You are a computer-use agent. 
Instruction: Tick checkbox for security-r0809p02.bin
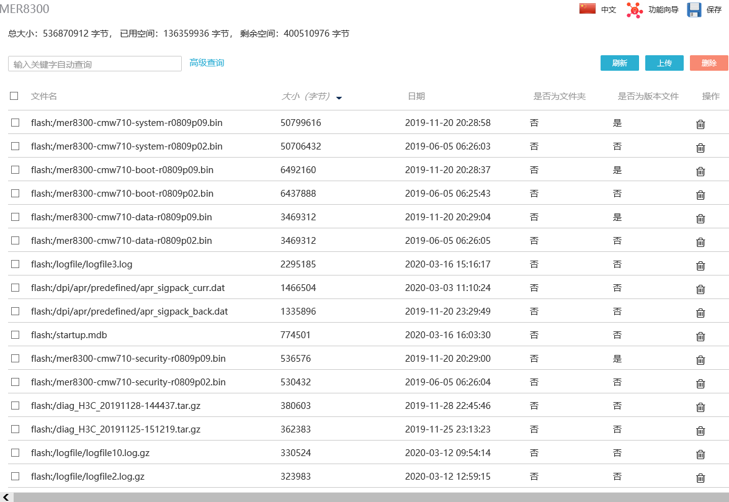pyautogui.click(x=16, y=382)
